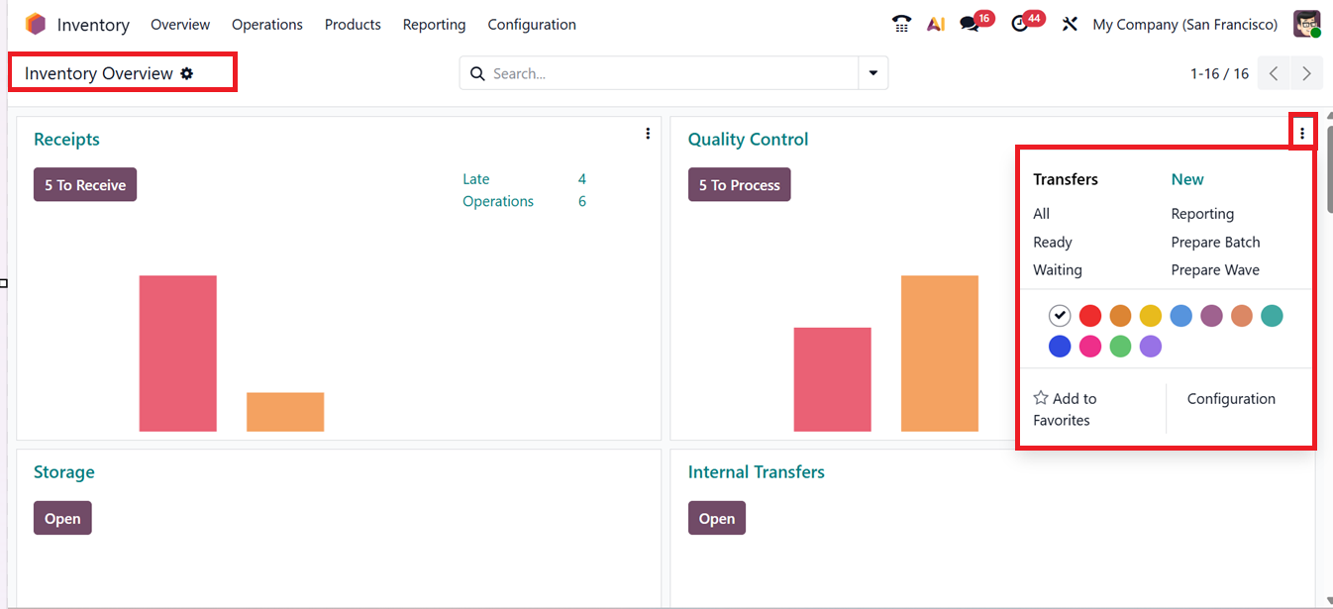This screenshot has width=1333, height=609.
Task: Open the phone dialer icon
Action: (901, 24)
